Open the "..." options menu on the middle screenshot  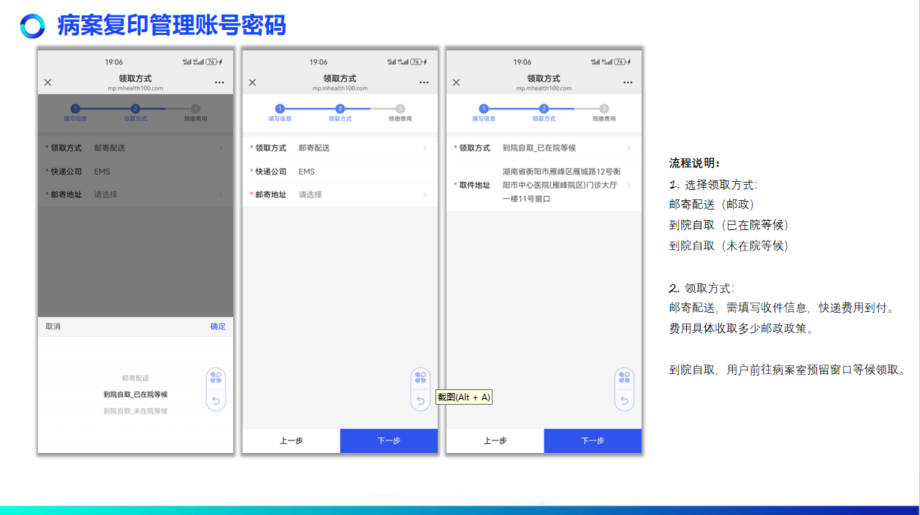424,83
